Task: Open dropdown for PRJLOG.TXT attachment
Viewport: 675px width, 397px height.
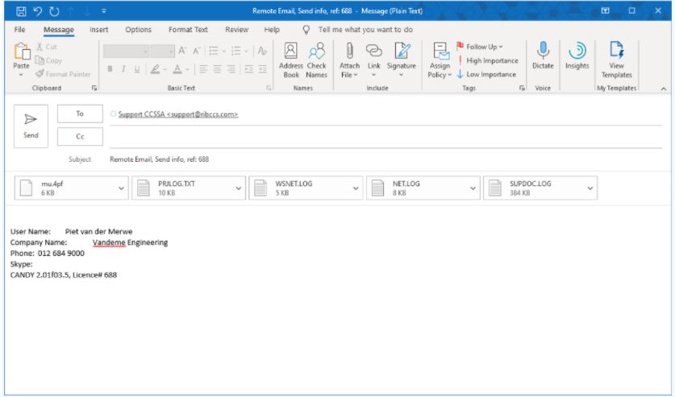Action: coord(239,188)
